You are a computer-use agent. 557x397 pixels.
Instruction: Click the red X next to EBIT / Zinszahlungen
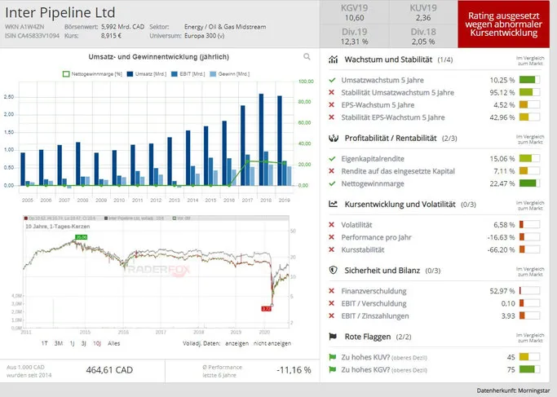tap(332, 315)
